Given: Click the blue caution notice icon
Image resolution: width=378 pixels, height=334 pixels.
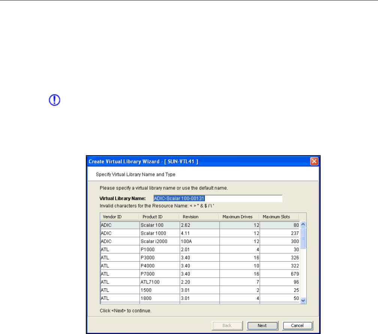Looking at the screenshot, I should tap(54, 100).
